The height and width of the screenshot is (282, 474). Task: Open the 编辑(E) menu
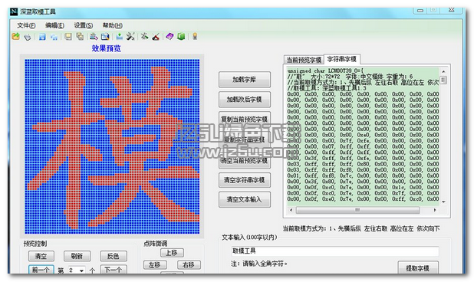point(54,25)
